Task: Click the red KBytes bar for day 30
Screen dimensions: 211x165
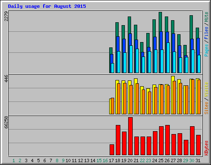Action: click(x=192, y=141)
